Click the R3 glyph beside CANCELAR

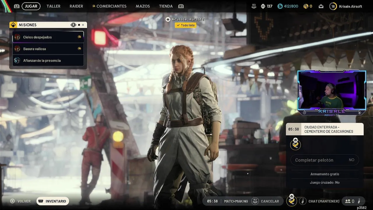coord(255,201)
